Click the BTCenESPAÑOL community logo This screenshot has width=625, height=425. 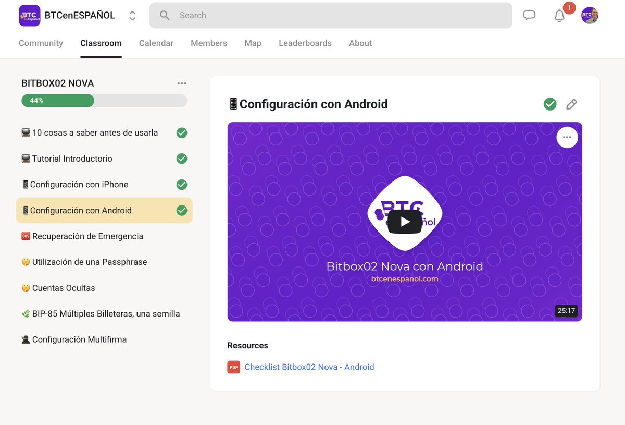[29, 16]
